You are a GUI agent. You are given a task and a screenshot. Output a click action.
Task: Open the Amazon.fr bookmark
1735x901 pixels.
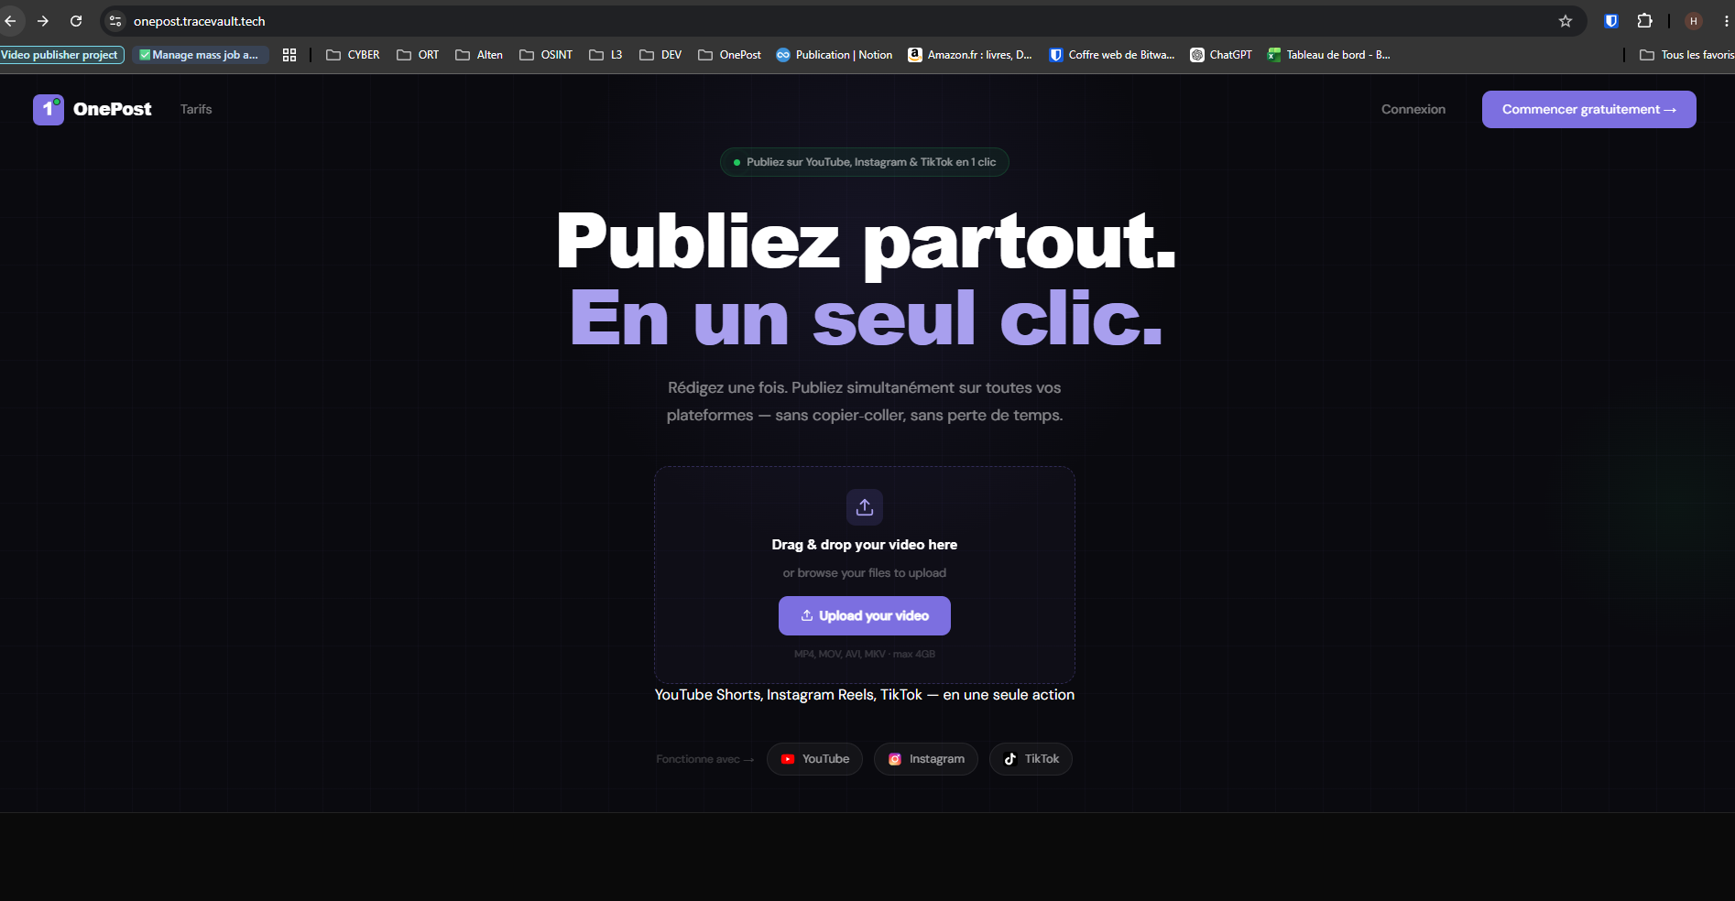(x=970, y=55)
